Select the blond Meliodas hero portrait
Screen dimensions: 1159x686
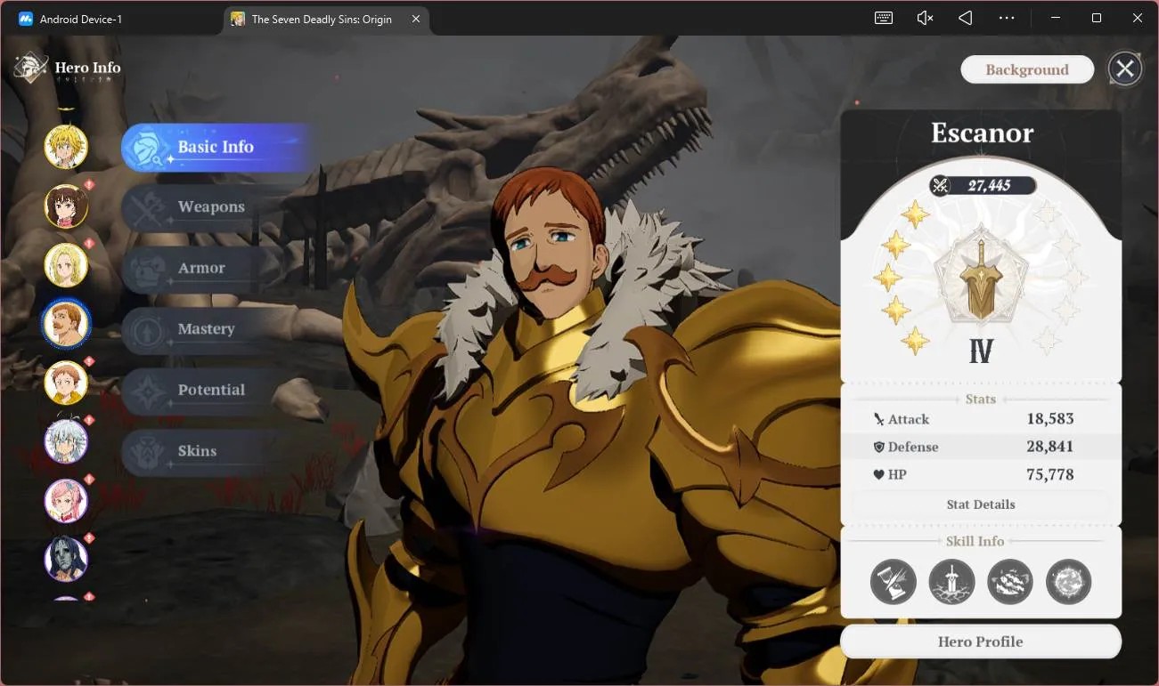[66, 147]
